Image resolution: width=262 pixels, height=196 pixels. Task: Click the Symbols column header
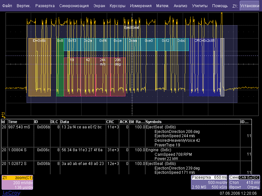point(192,122)
